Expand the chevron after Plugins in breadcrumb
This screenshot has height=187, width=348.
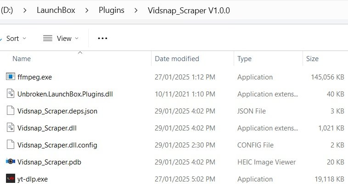(136, 10)
